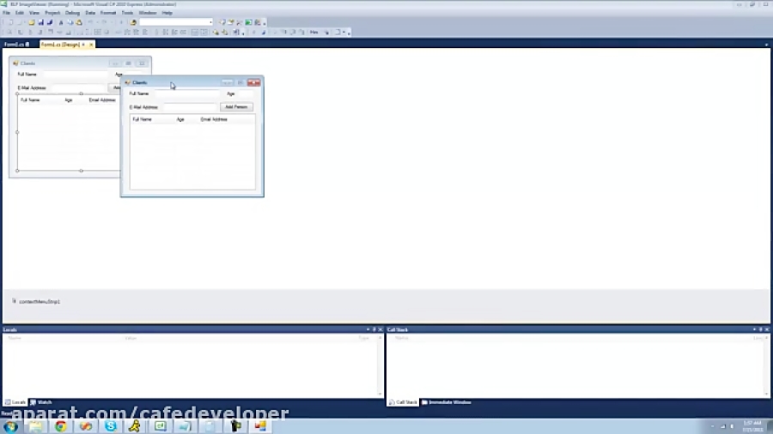Click Age column header in running Clients list

(180, 119)
